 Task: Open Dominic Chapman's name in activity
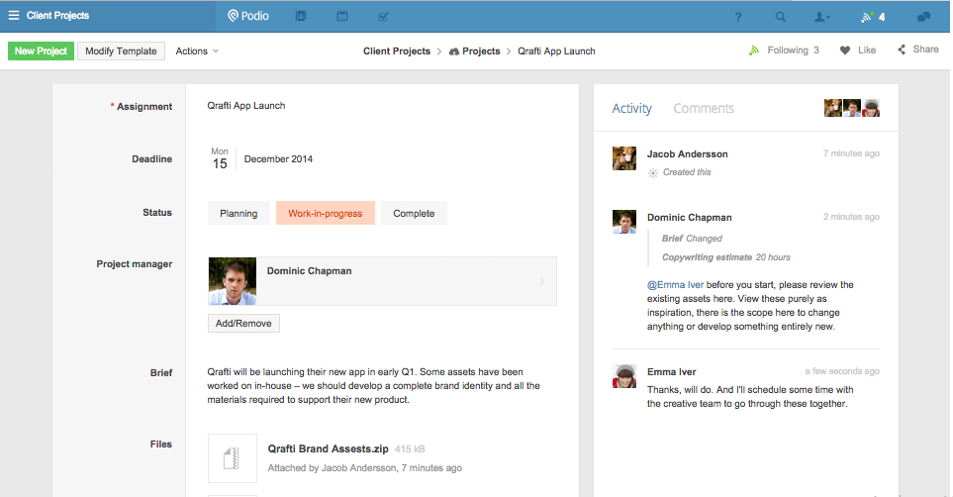(x=689, y=218)
